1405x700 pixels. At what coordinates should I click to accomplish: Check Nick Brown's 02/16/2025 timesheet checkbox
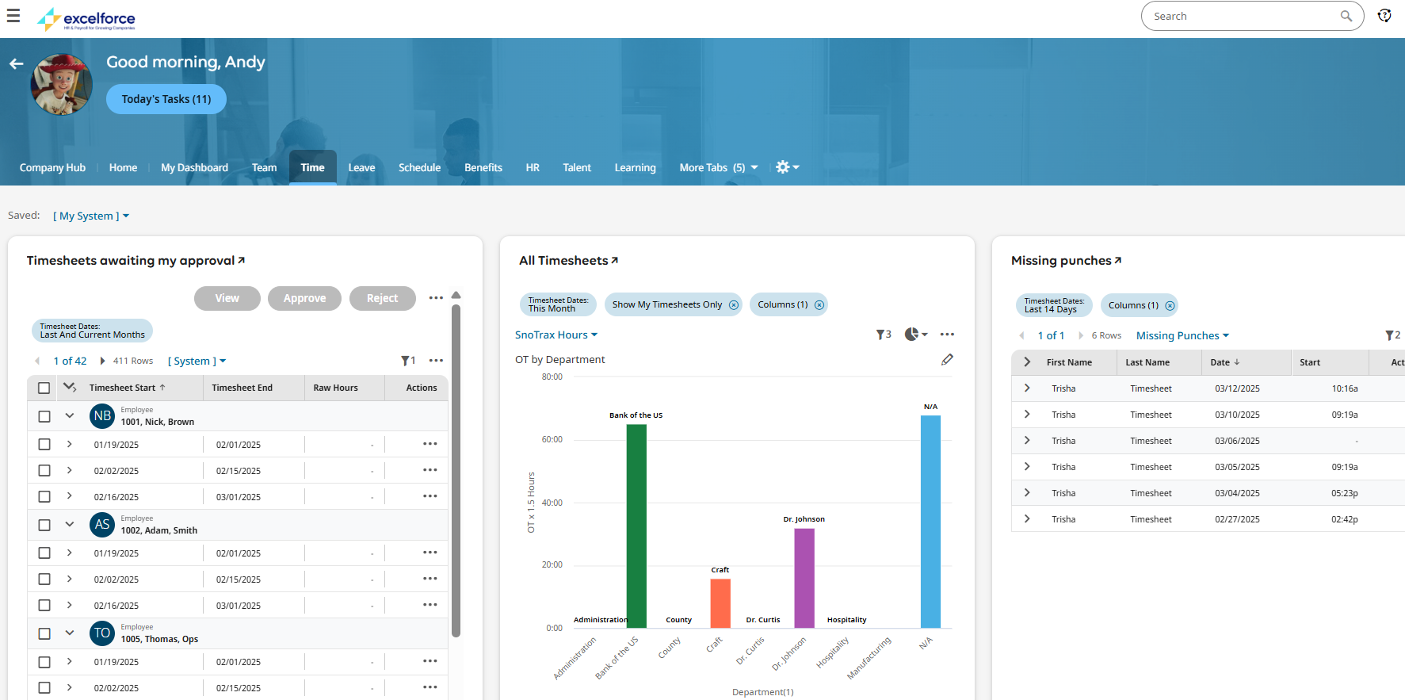coord(44,497)
